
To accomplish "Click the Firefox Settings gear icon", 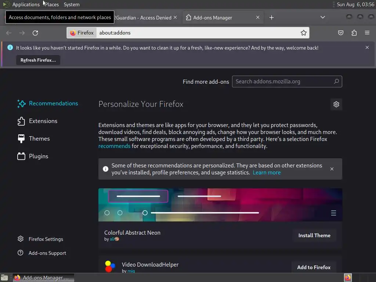I will (21, 239).
